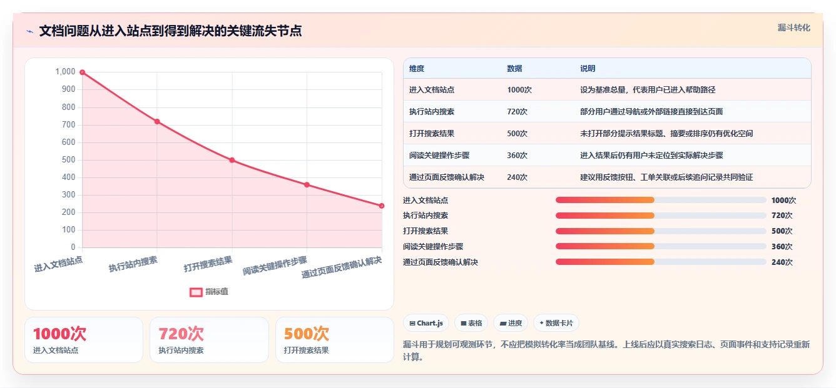Click the note starting 建议用反馈按钮
This screenshot has width=836, height=388.
[x=666, y=177]
